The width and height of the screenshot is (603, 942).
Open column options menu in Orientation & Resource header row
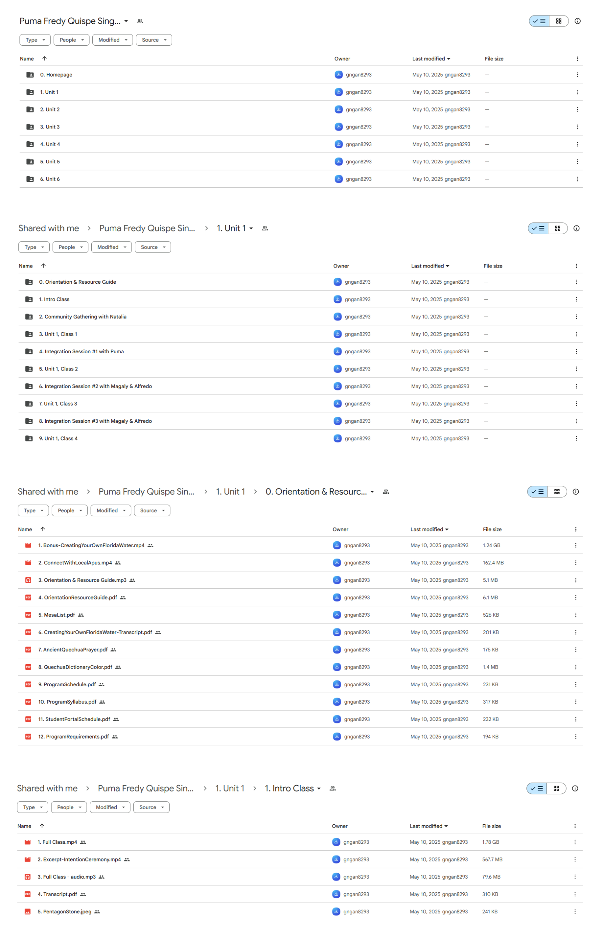tap(575, 529)
